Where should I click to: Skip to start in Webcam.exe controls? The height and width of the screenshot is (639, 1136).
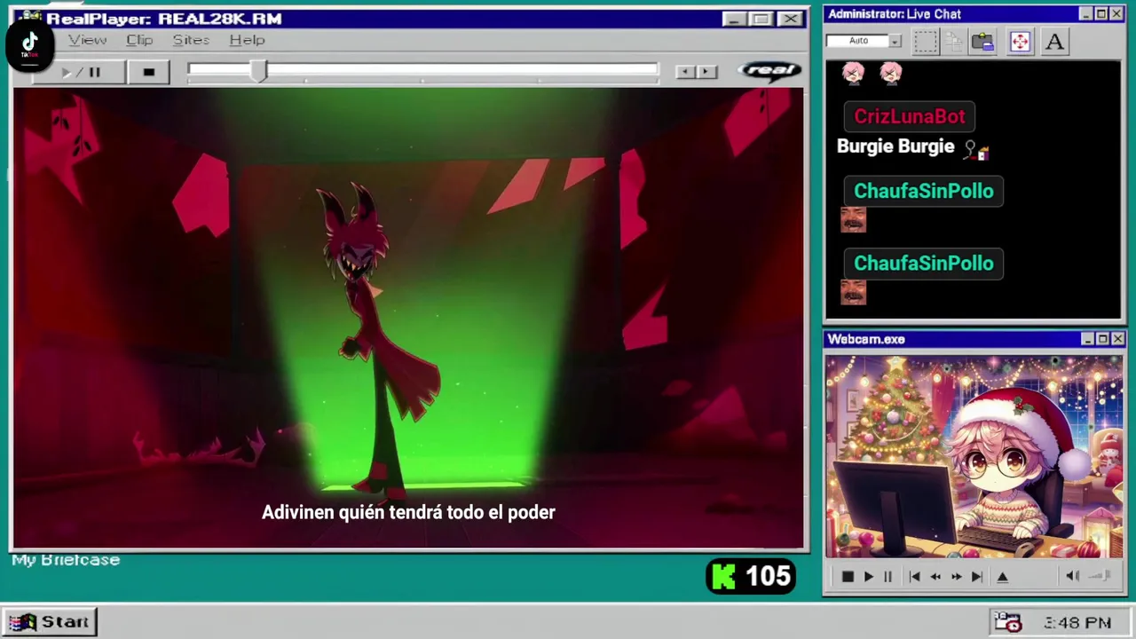(914, 577)
